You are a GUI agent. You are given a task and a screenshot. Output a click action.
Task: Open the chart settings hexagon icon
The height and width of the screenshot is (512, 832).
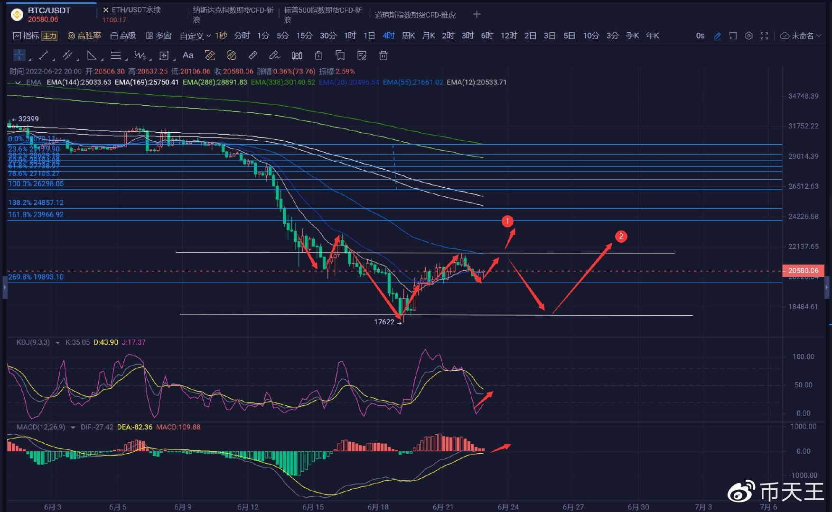coord(749,36)
